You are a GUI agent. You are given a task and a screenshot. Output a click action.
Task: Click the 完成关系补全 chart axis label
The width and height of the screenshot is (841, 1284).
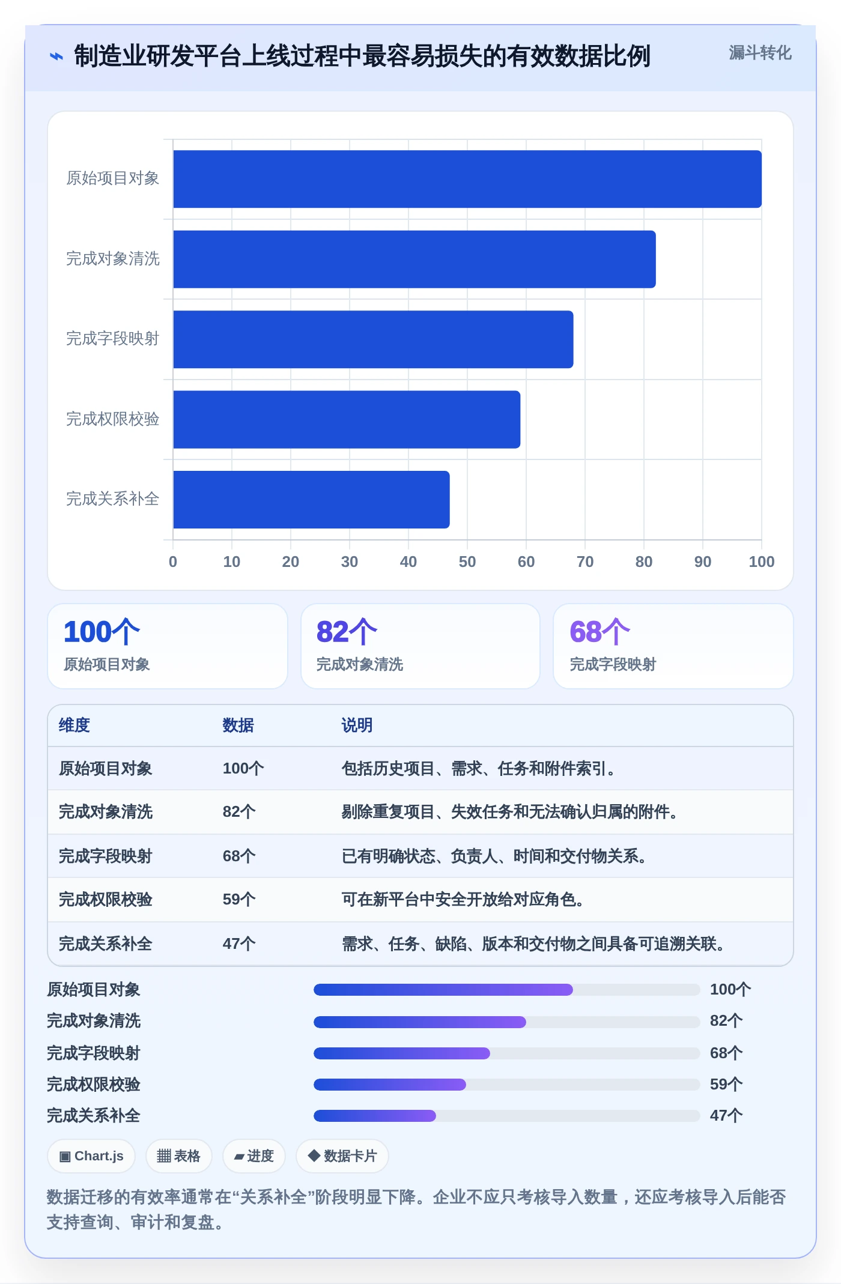(113, 500)
